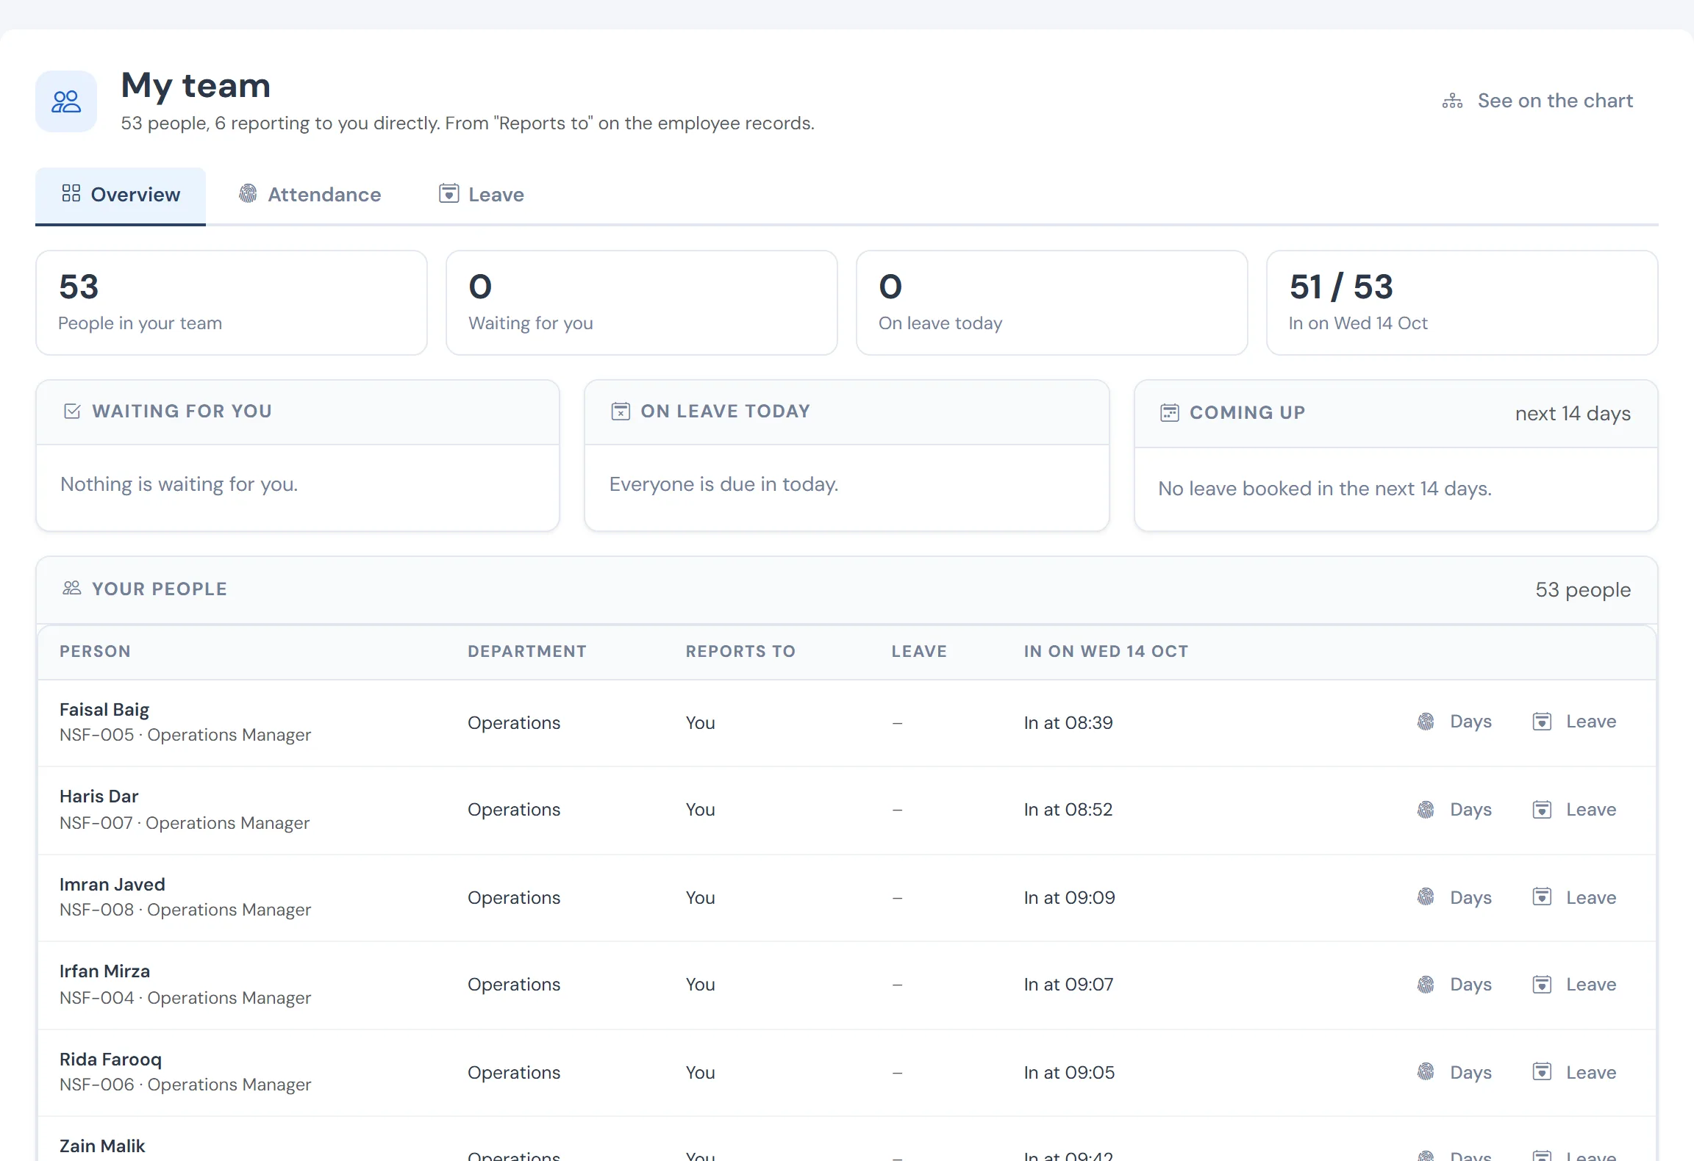
Task: Click the DEPARTMENT column header
Action: pos(527,651)
